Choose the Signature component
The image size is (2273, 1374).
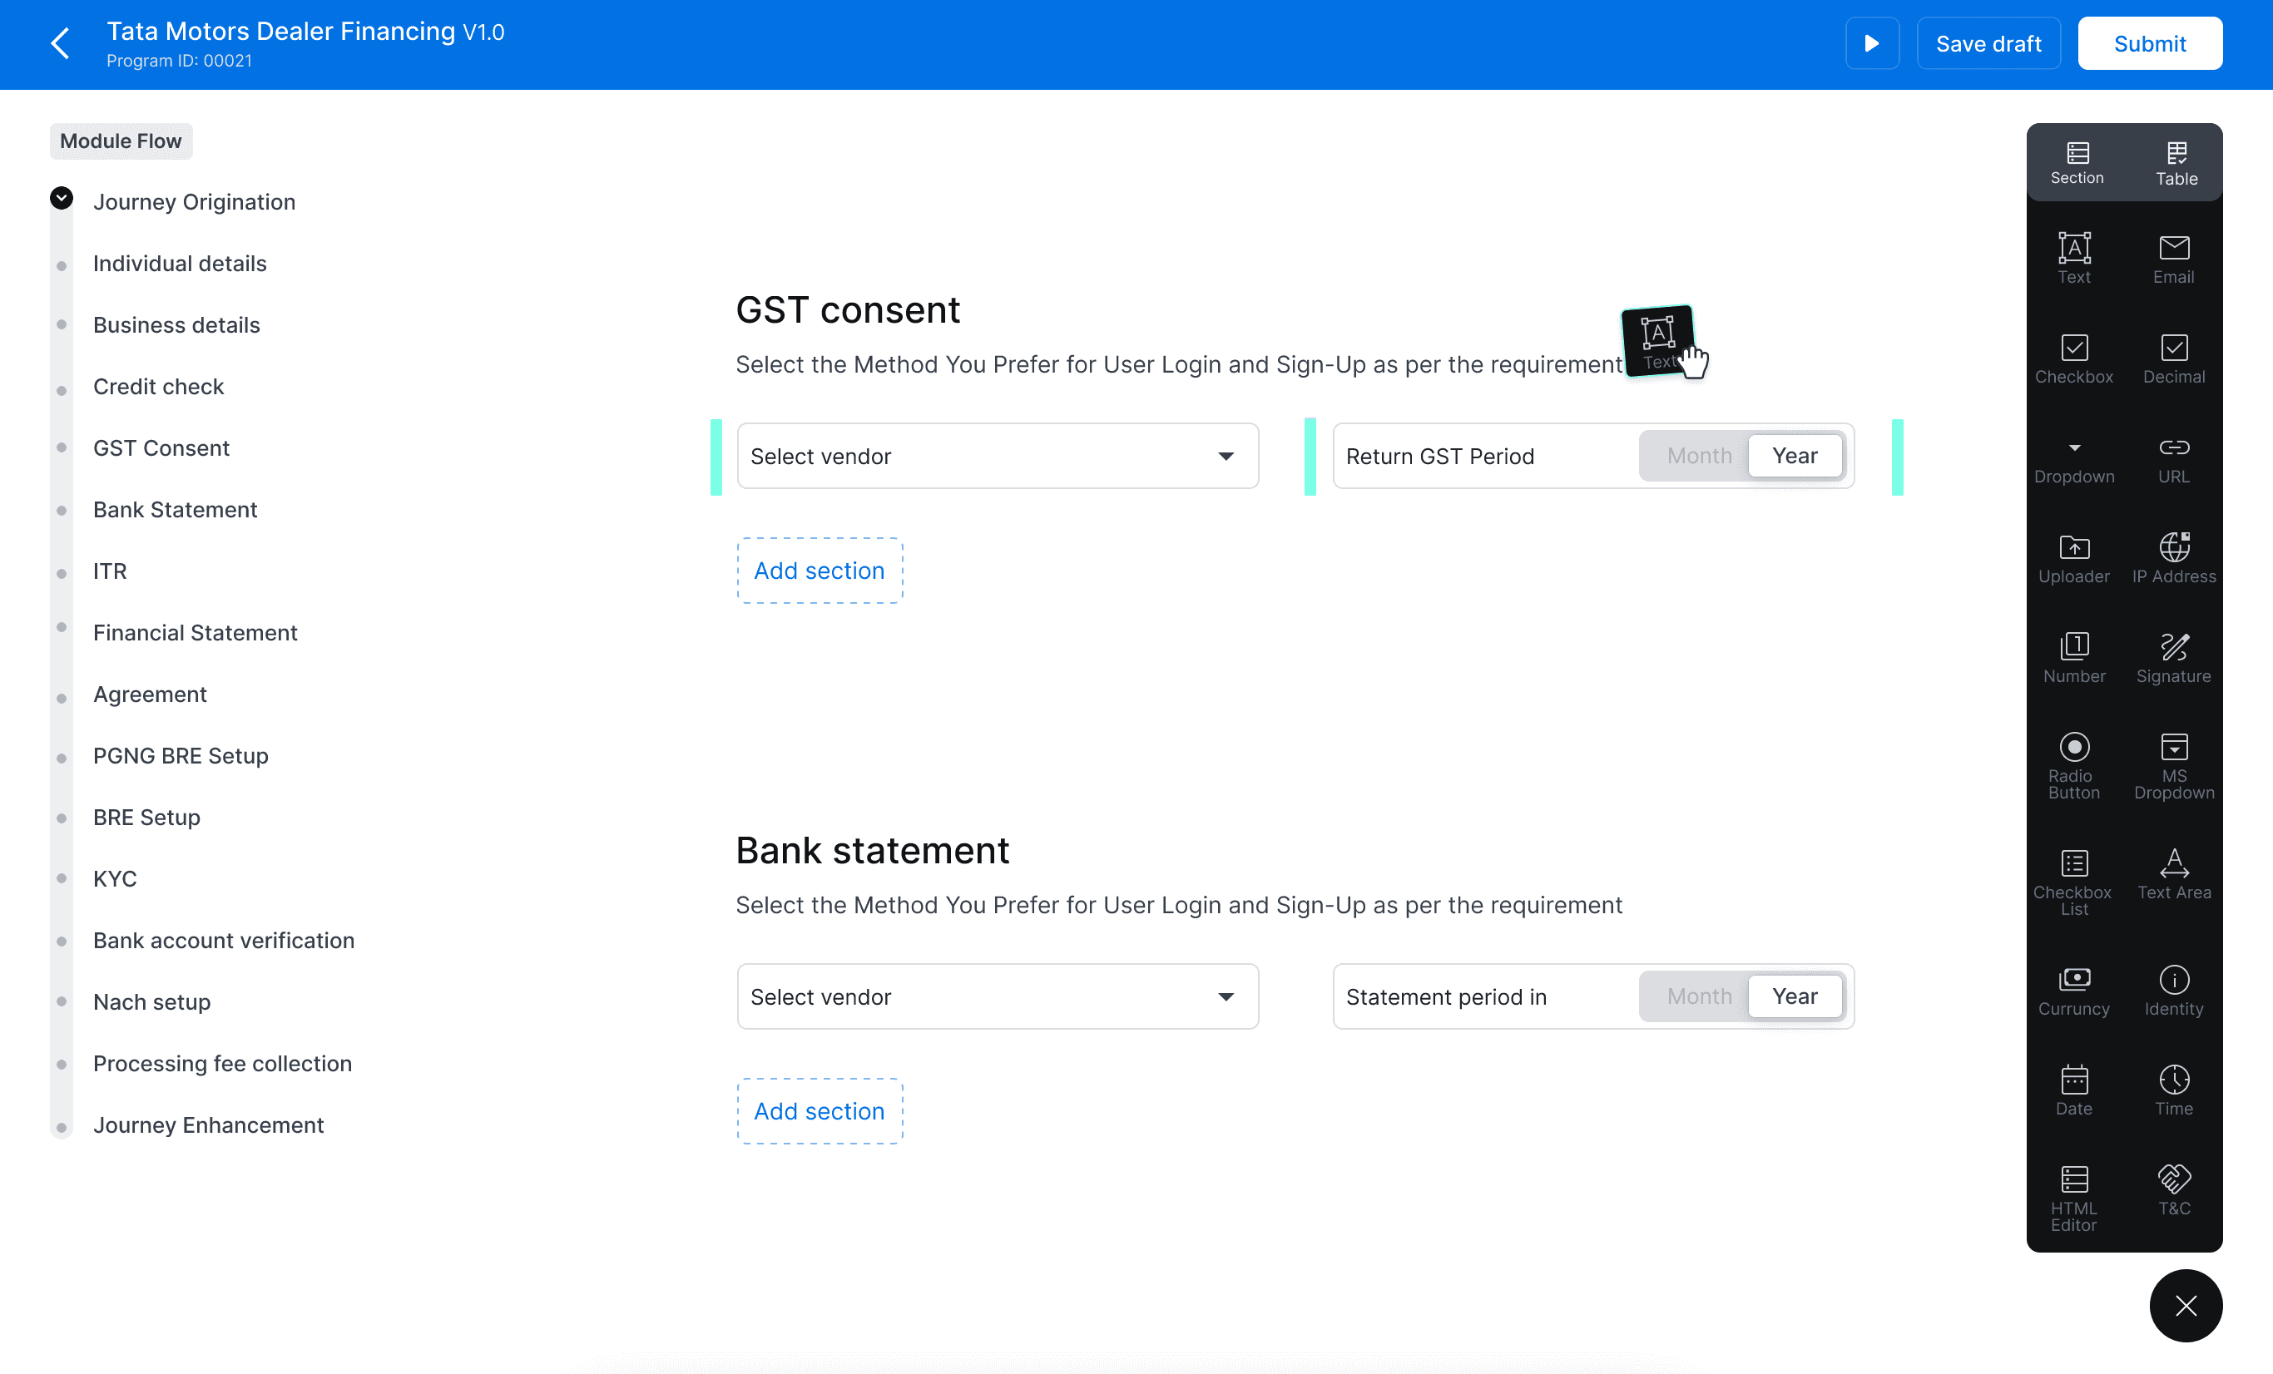pyautogui.click(x=2173, y=659)
